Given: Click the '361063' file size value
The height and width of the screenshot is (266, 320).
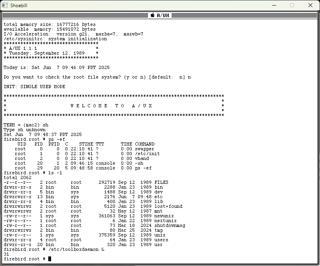Looking at the screenshot, I should point(107,216).
